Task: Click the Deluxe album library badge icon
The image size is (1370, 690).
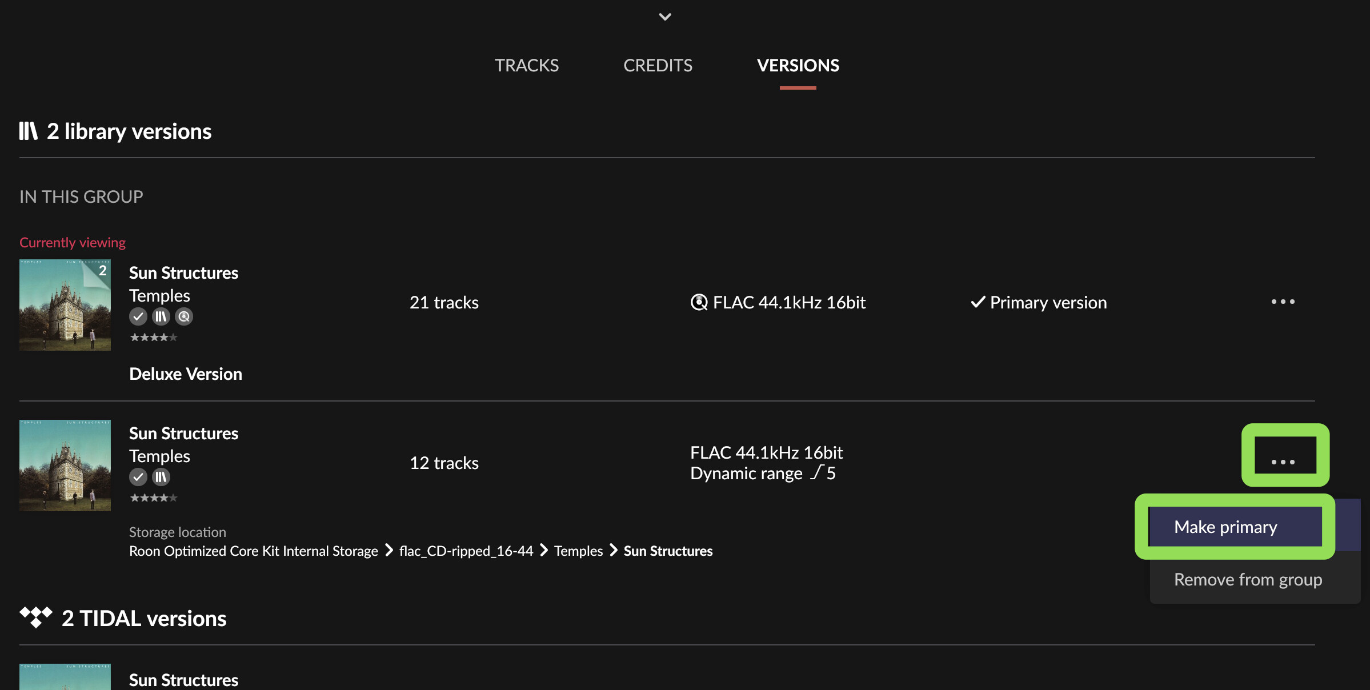Action: click(x=161, y=316)
